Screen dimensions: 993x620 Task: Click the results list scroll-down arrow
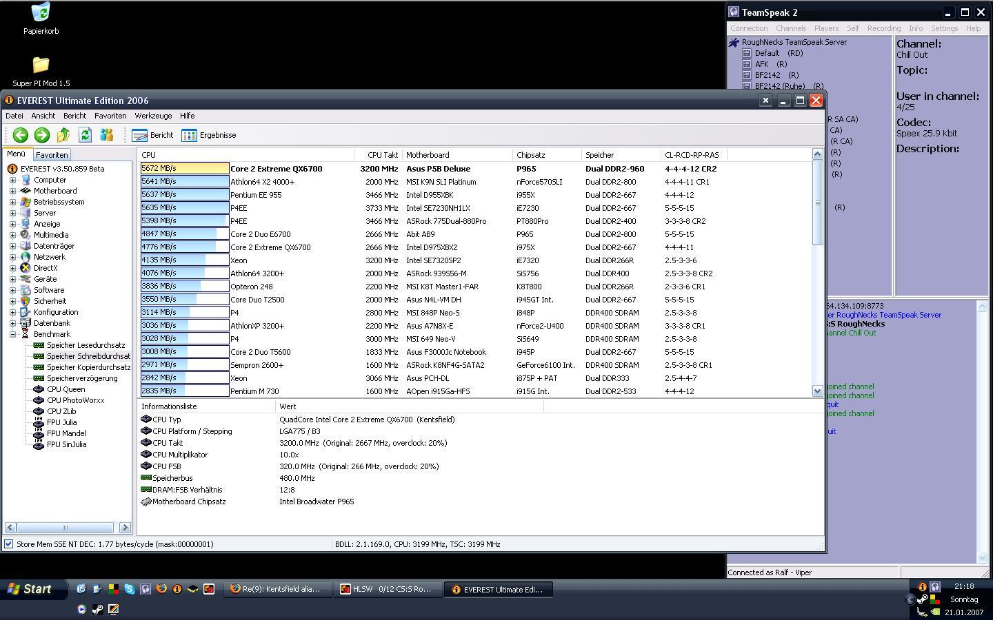pos(818,391)
